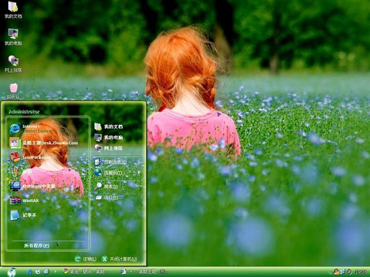Click the taskbar clock showing 19:36
Screen dimensions: 370x277
361,272
